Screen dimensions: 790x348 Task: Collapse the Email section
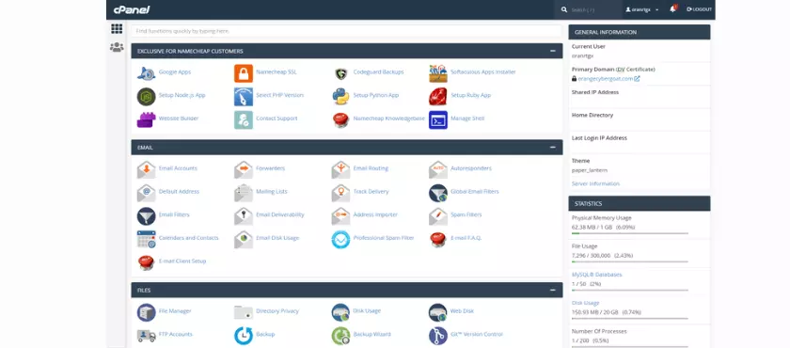[553, 148]
